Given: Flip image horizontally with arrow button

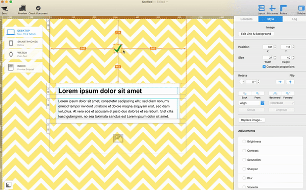Looking at the screenshot, I should point(280,82).
